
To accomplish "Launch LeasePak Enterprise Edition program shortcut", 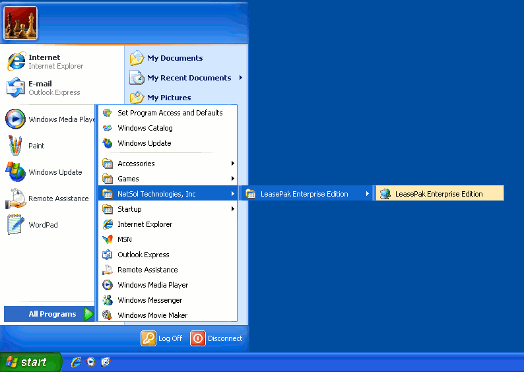I will click(x=440, y=194).
